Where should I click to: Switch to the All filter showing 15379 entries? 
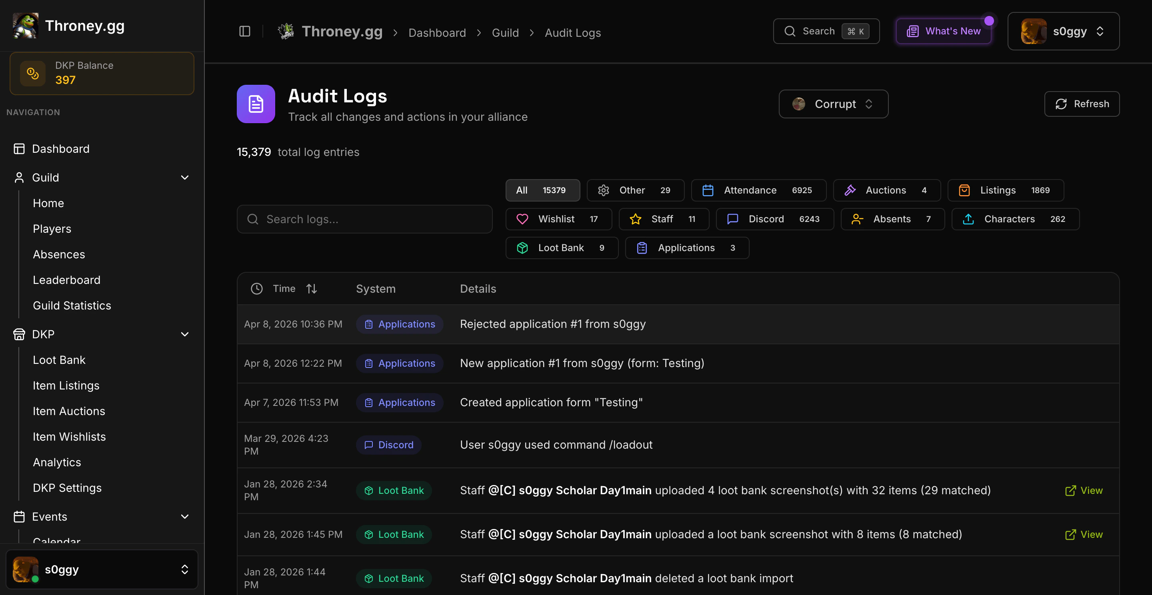click(x=542, y=190)
